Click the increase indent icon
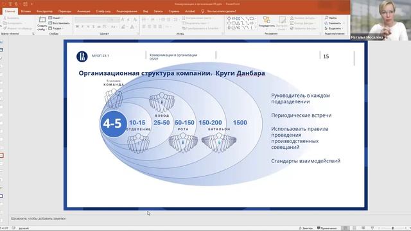The height and width of the screenshot is (231, 411). (168, 20)
